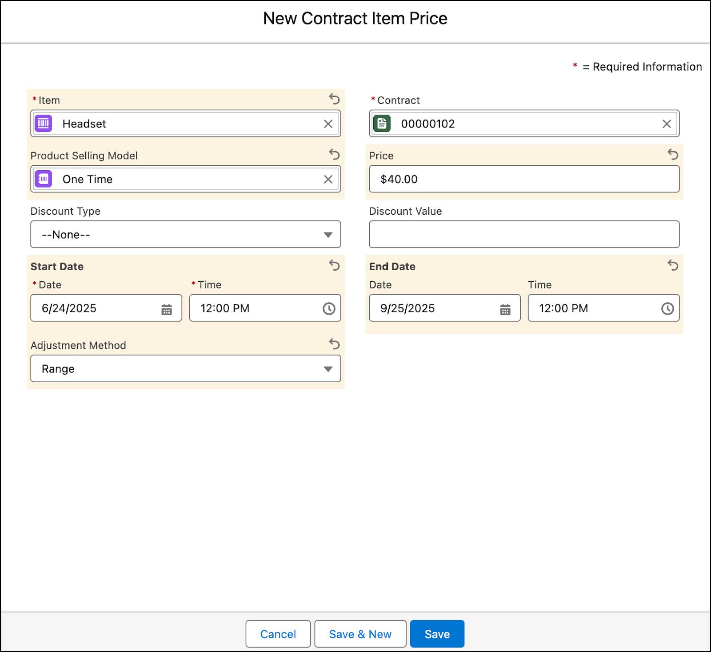The height and width of the screenshot is (652, 711).
Task: Click the empty Discount Value field
Action: coord(524,234)
